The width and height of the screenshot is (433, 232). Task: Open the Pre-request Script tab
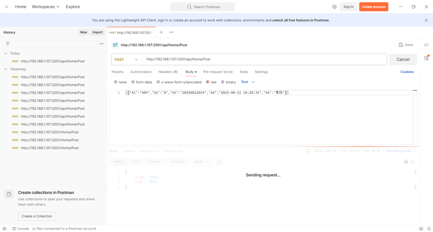218,72
